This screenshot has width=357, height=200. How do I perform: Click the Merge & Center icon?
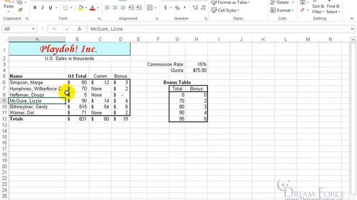pos(150,8)
